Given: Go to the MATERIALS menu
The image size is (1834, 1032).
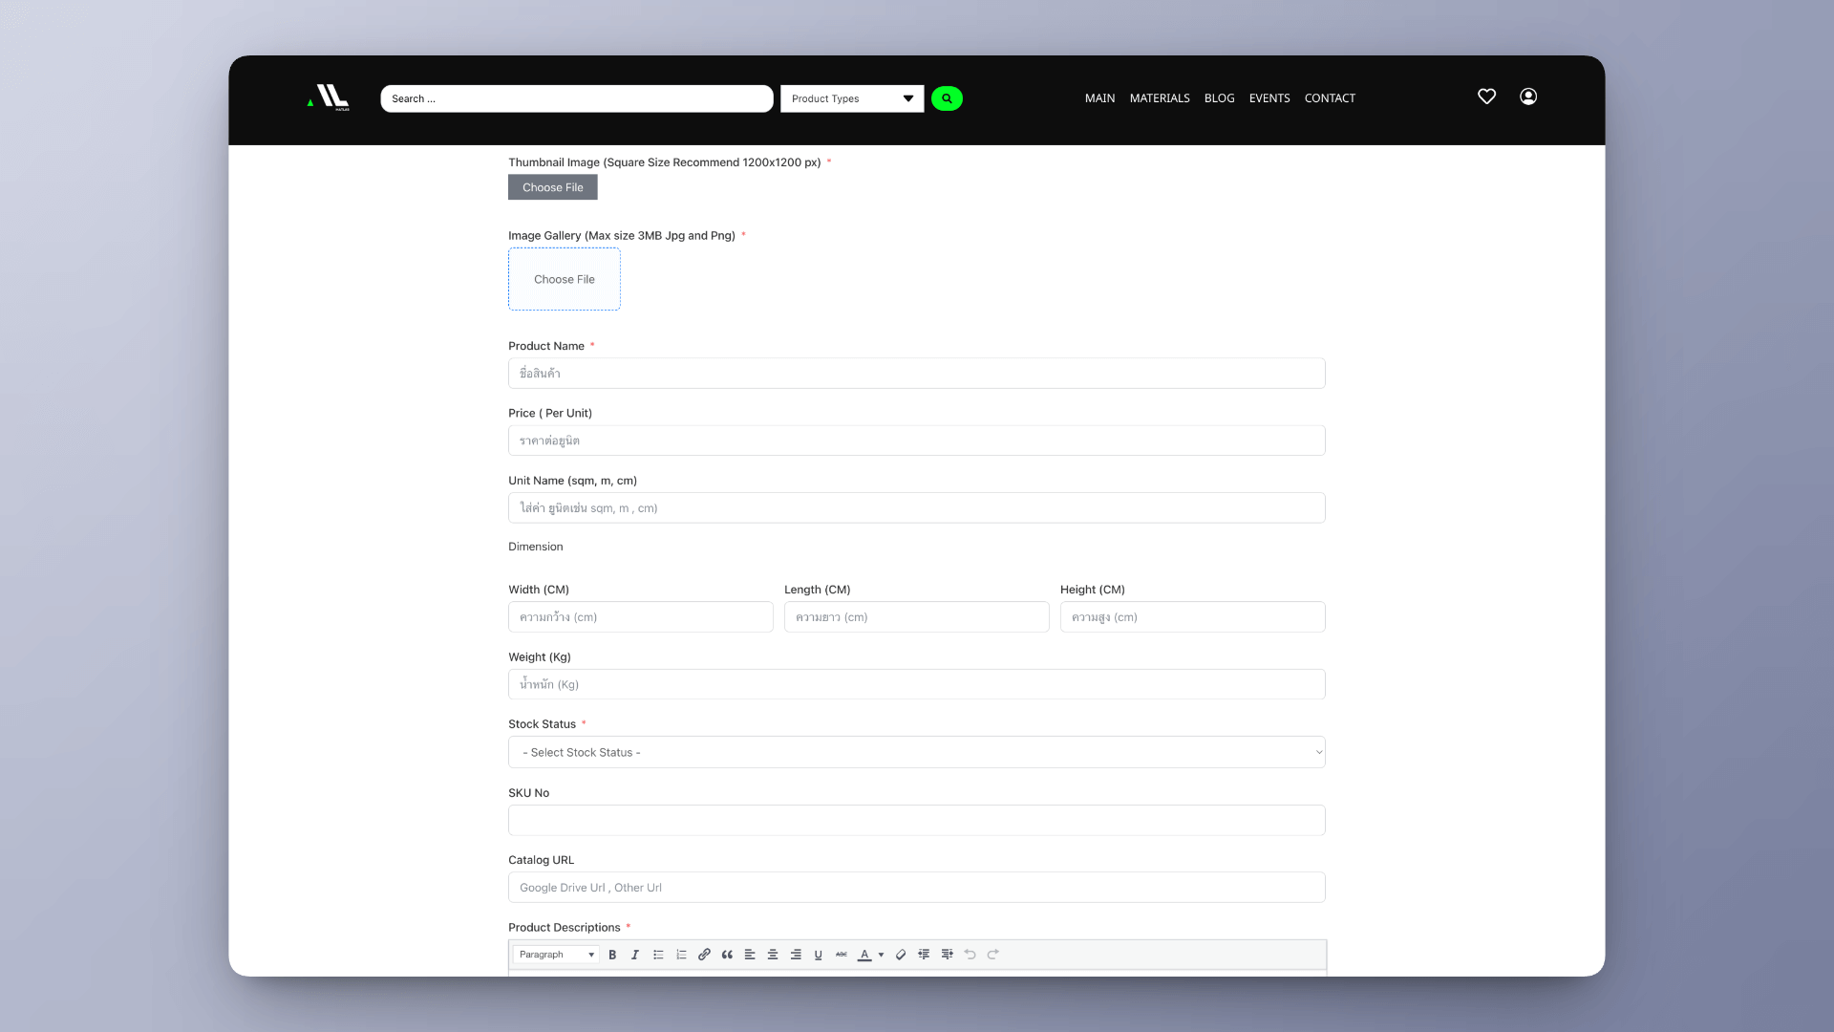Looking at the screenshot, I should pyautogui.click(x=1159, y=98).
